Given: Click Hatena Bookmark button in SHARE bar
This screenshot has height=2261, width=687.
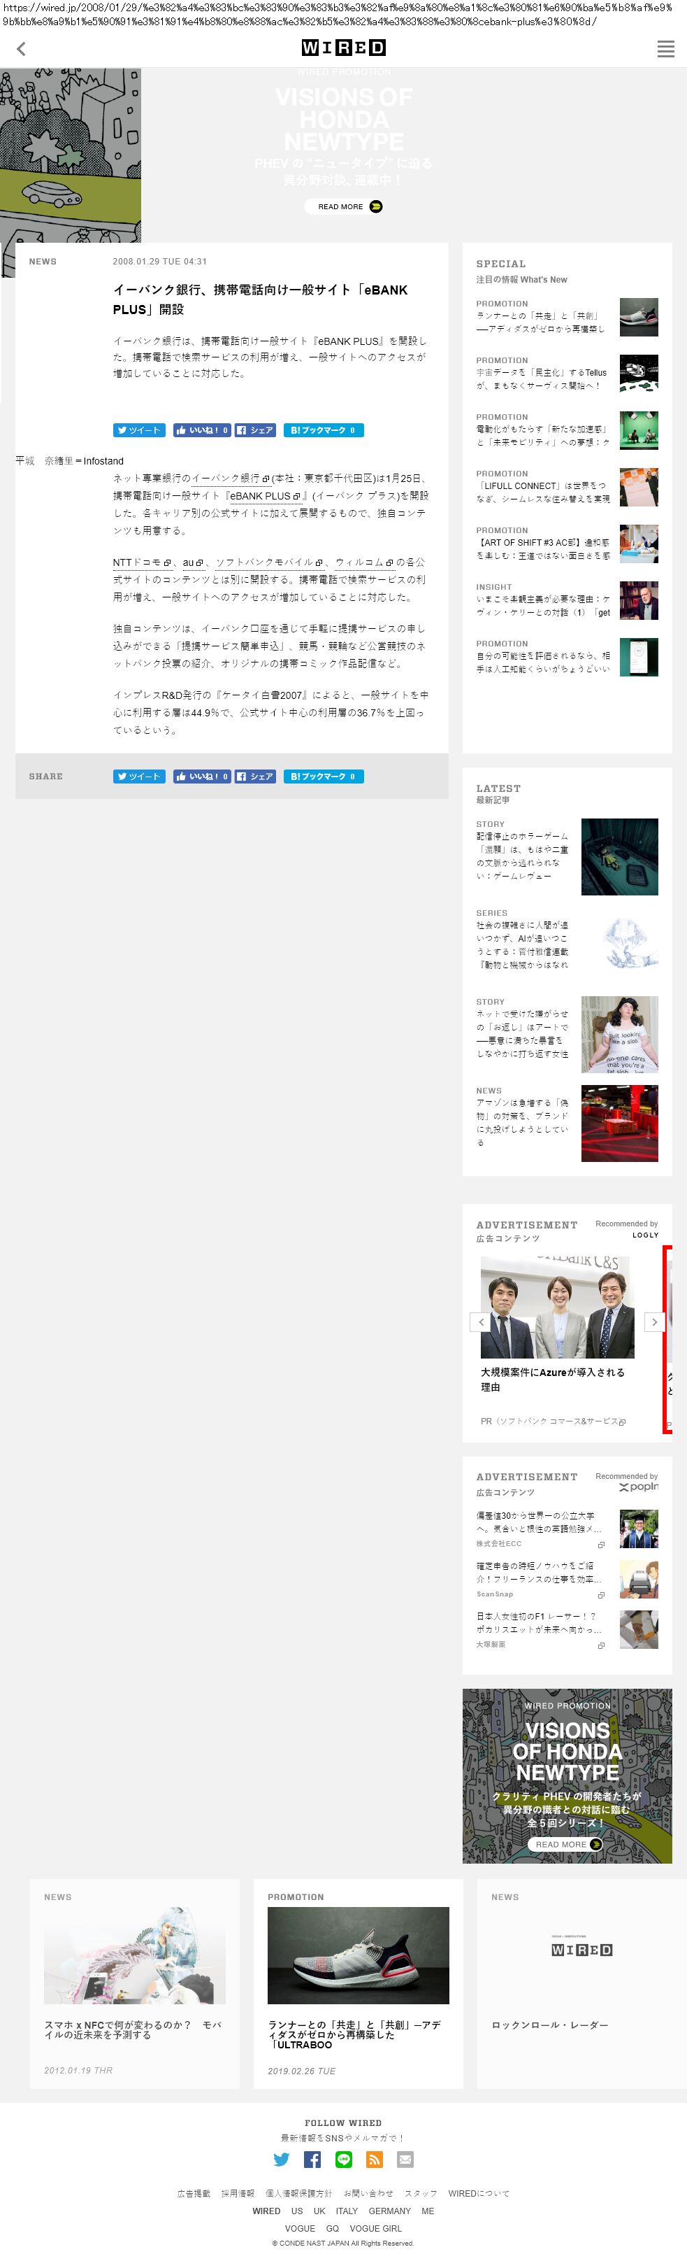Looking at the screenshot, I should [323, 776].
